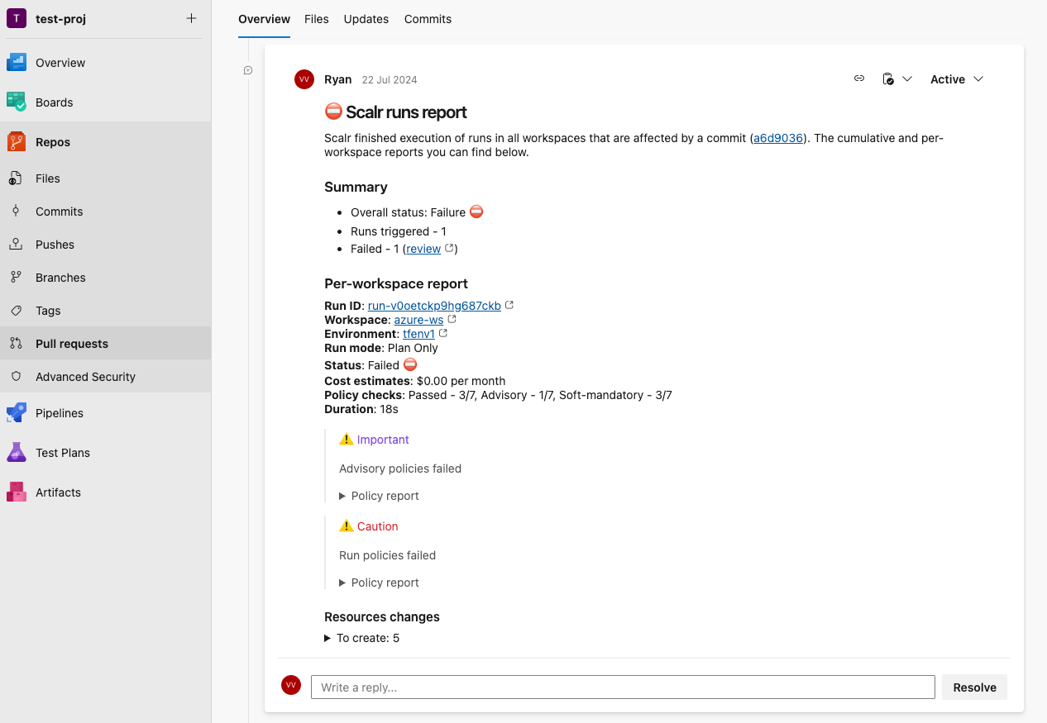1047x723 pixels.
Task: Open the review link for failed run
Action: point(423,249)
